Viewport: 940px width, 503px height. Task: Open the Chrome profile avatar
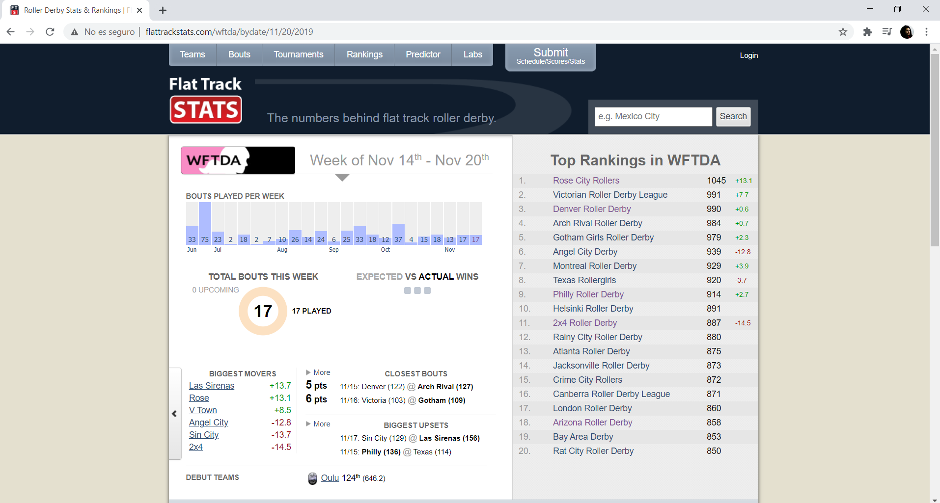[907, 32]
